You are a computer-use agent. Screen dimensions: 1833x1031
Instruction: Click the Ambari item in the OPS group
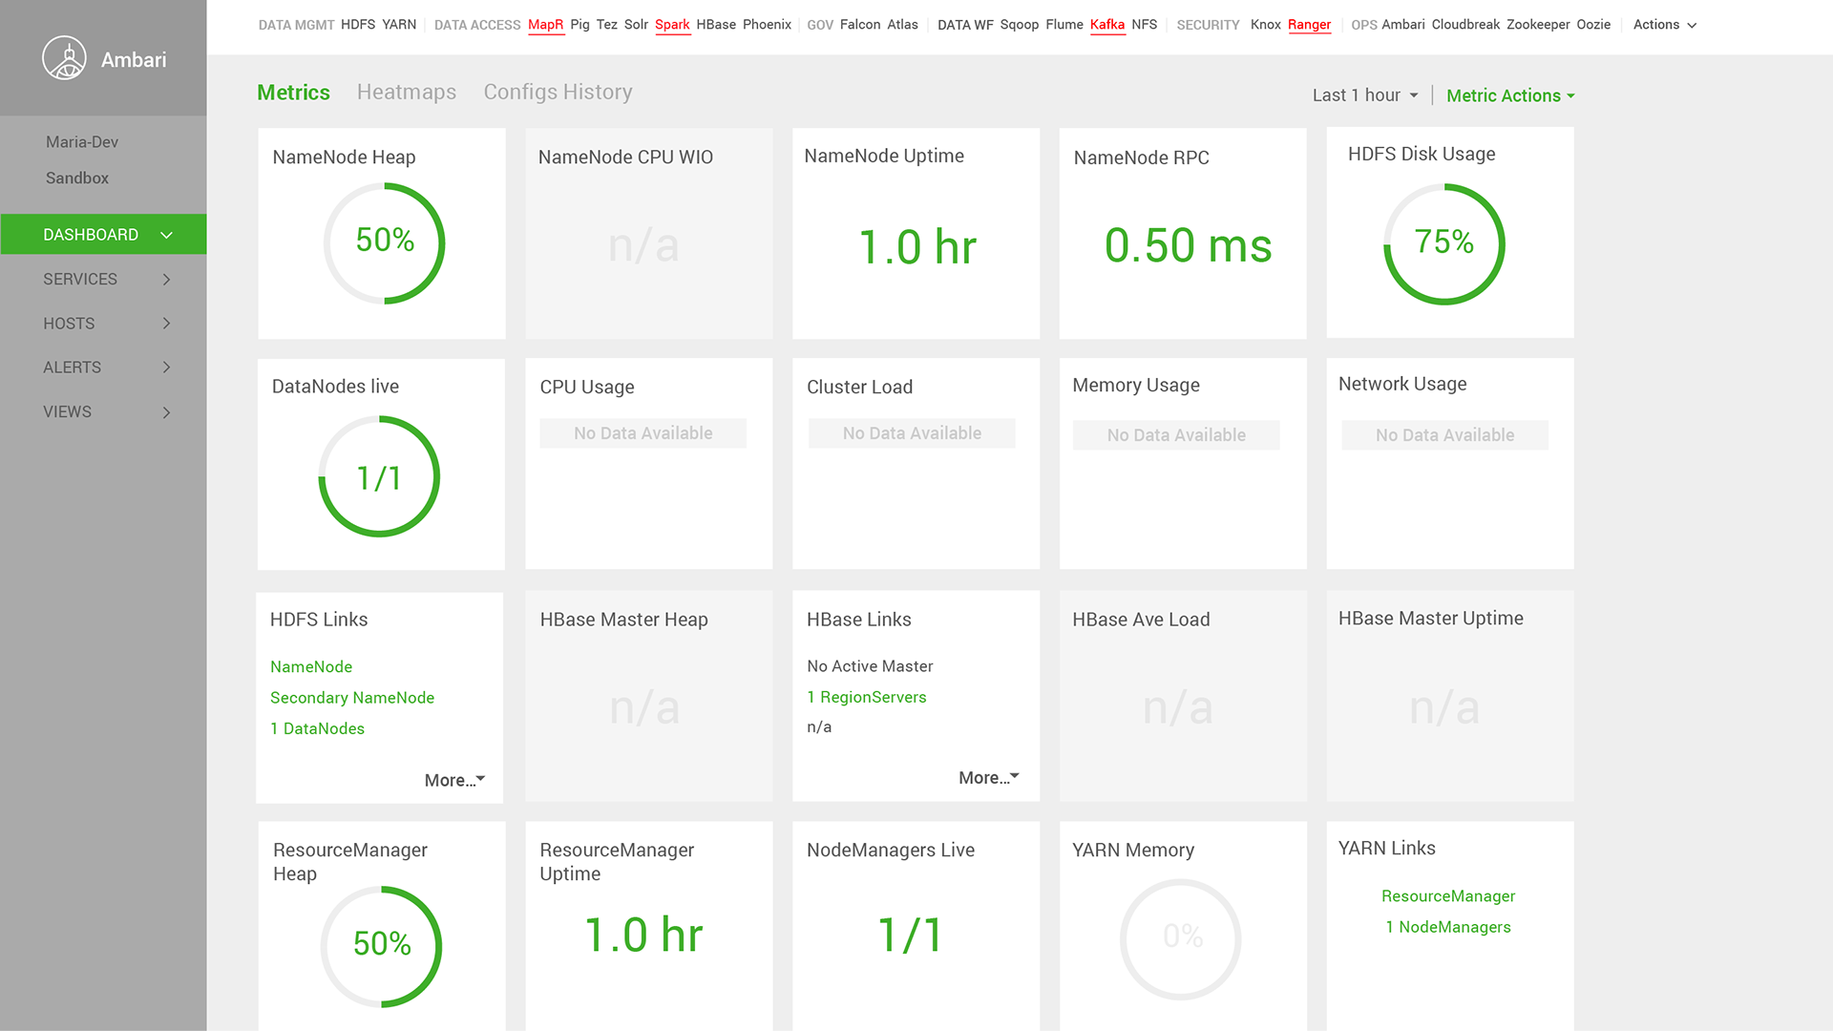1403,25
